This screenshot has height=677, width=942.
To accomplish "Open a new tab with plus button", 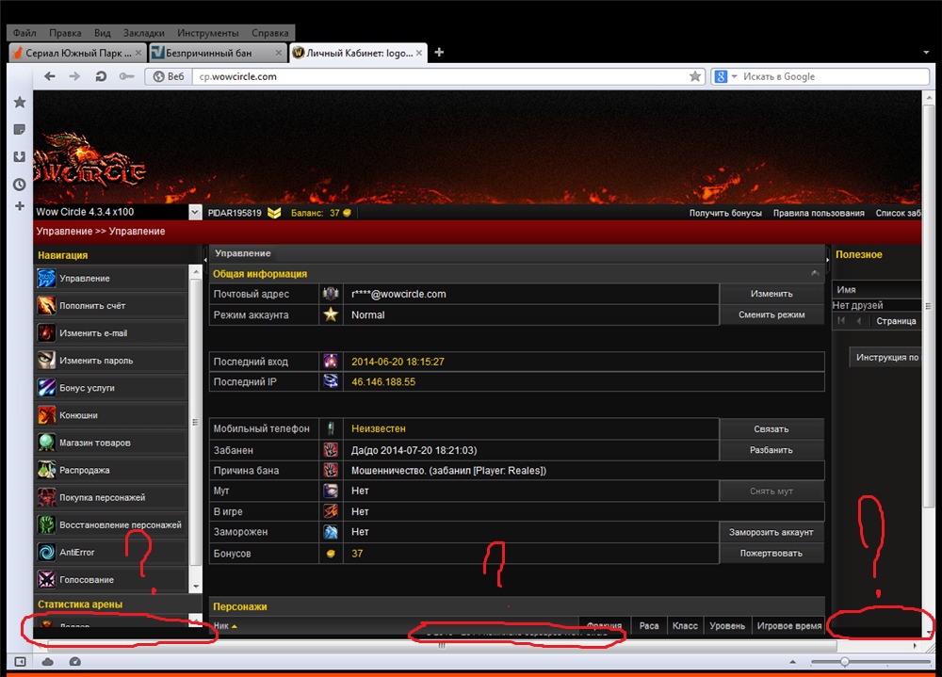I will 439,53.
